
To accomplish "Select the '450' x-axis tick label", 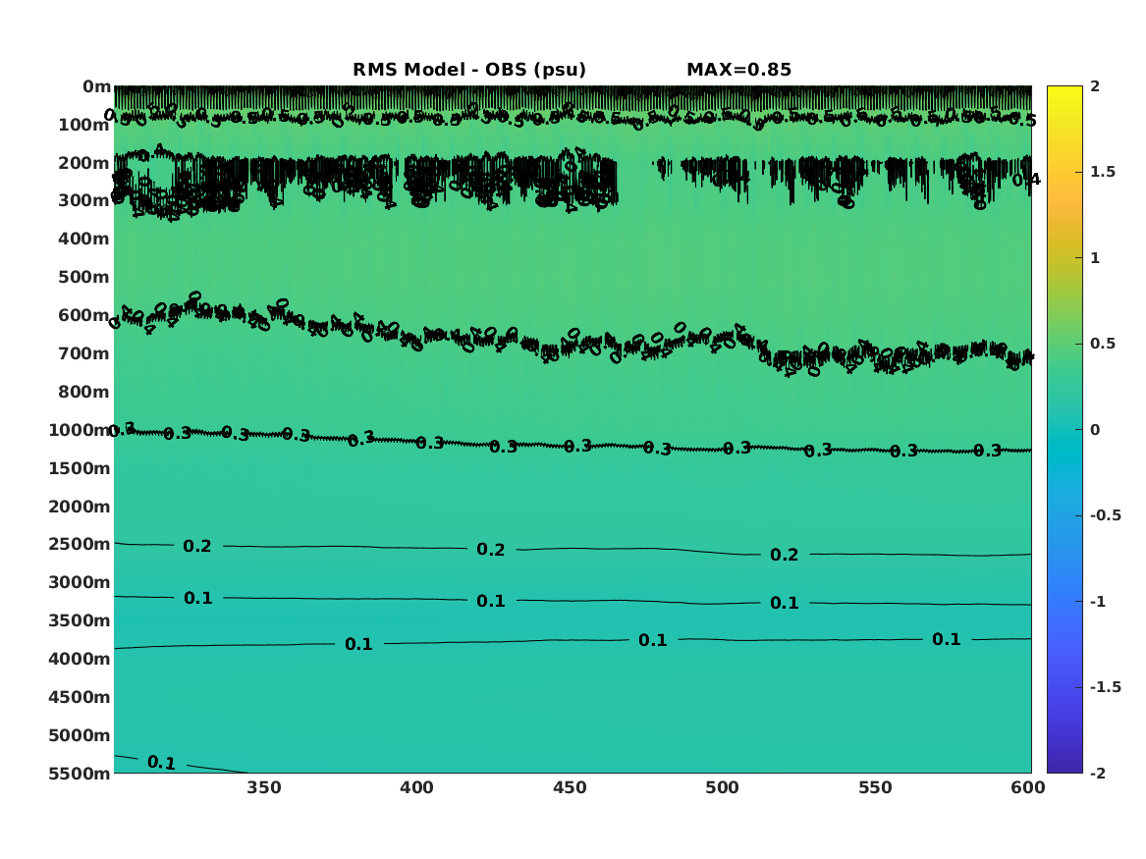I will [x=570, y=788].
